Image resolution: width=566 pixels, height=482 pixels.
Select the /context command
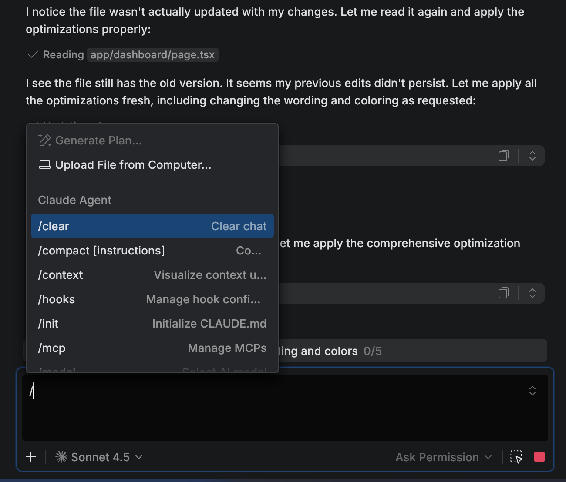152,275
